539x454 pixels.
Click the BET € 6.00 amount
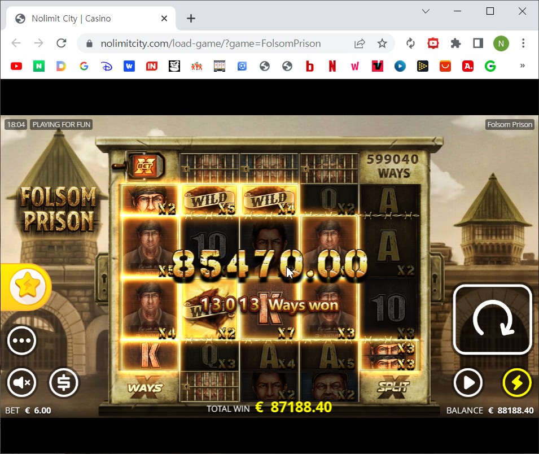pyautogui.click(x=28, y=411)
